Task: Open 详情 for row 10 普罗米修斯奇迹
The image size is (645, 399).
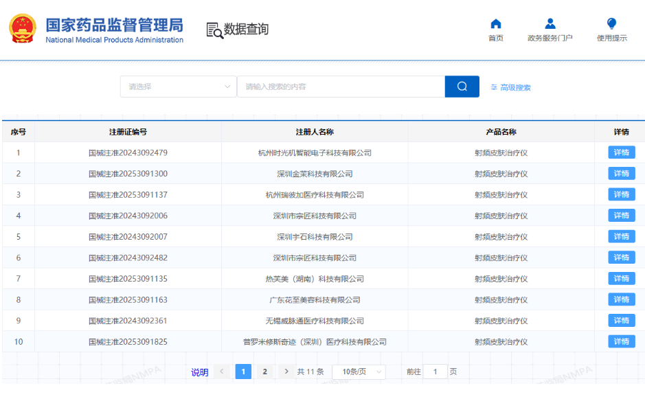Action: (x=621, y=341)
